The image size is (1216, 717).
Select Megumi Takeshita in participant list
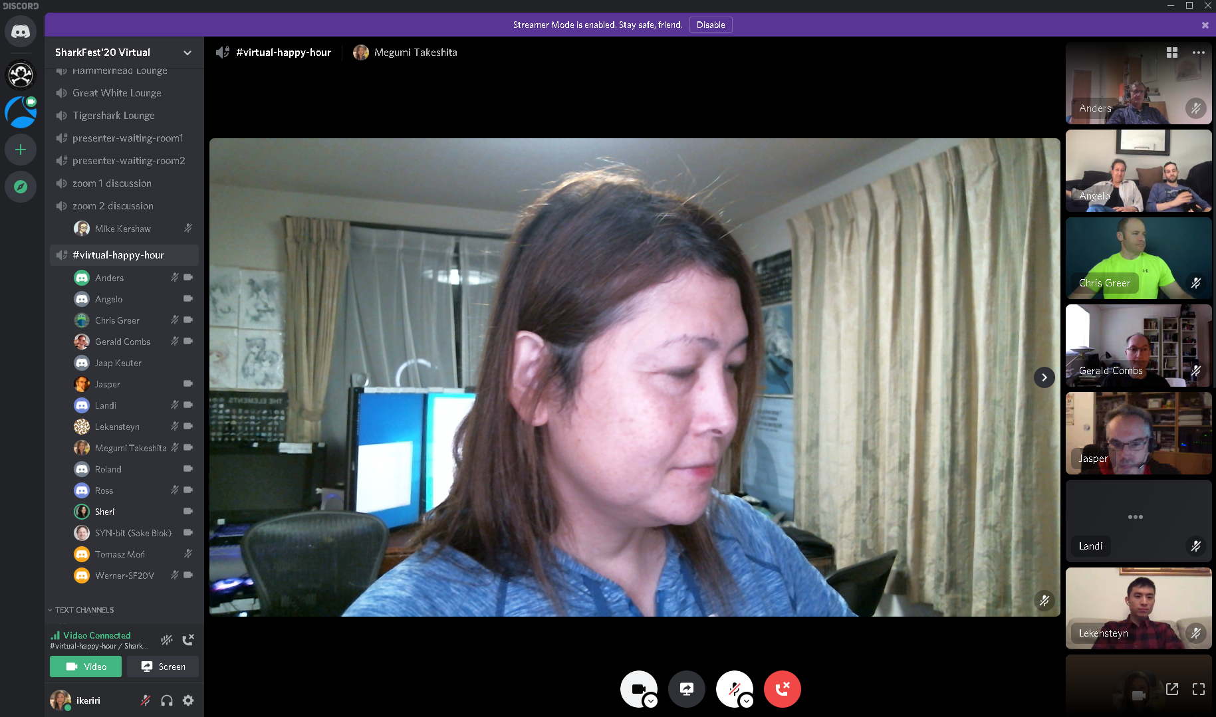pyautogui.click(x=134, y=448)
